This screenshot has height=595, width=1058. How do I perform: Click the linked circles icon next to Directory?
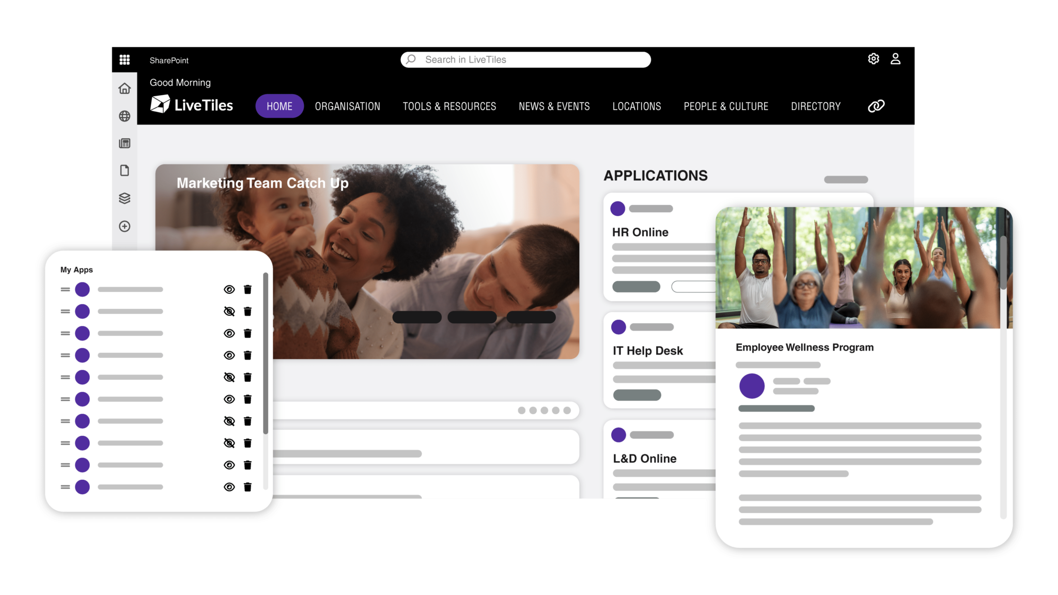[x=876, y=105]
